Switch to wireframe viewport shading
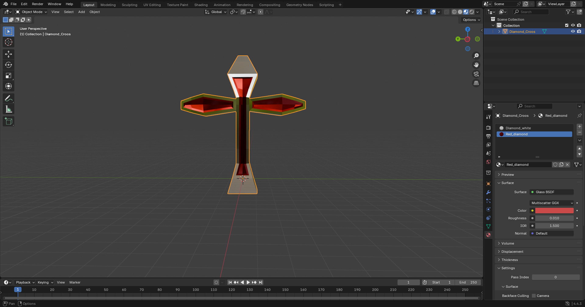585x307 pixels. pos(454,12)
